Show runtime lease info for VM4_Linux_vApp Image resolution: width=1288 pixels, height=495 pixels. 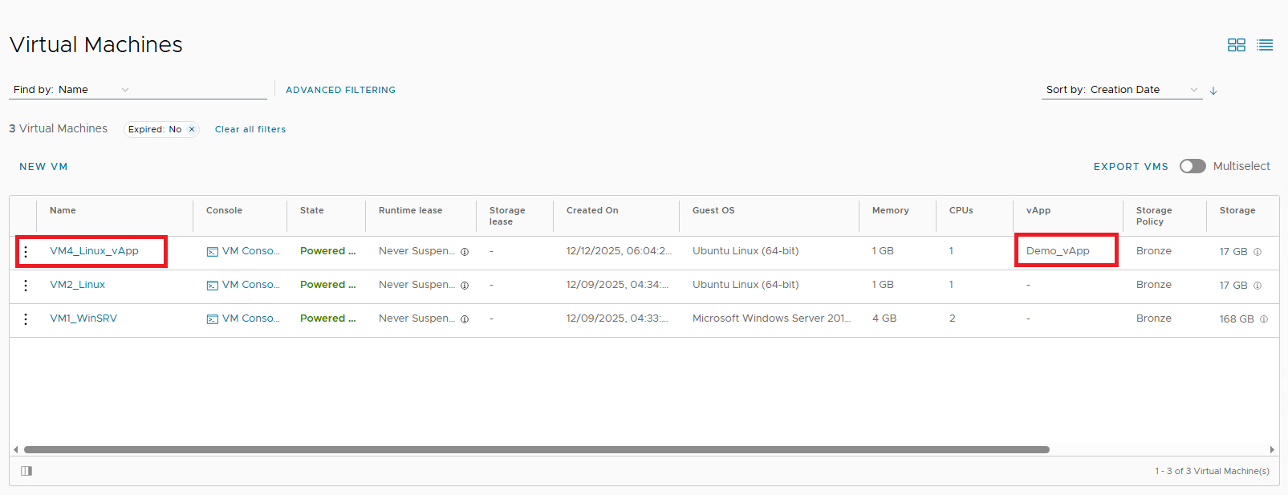point(465,252)
